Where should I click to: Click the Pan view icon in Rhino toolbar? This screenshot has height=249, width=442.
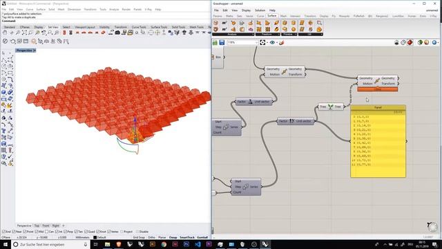pyautogui.click(x=5, y=33)
